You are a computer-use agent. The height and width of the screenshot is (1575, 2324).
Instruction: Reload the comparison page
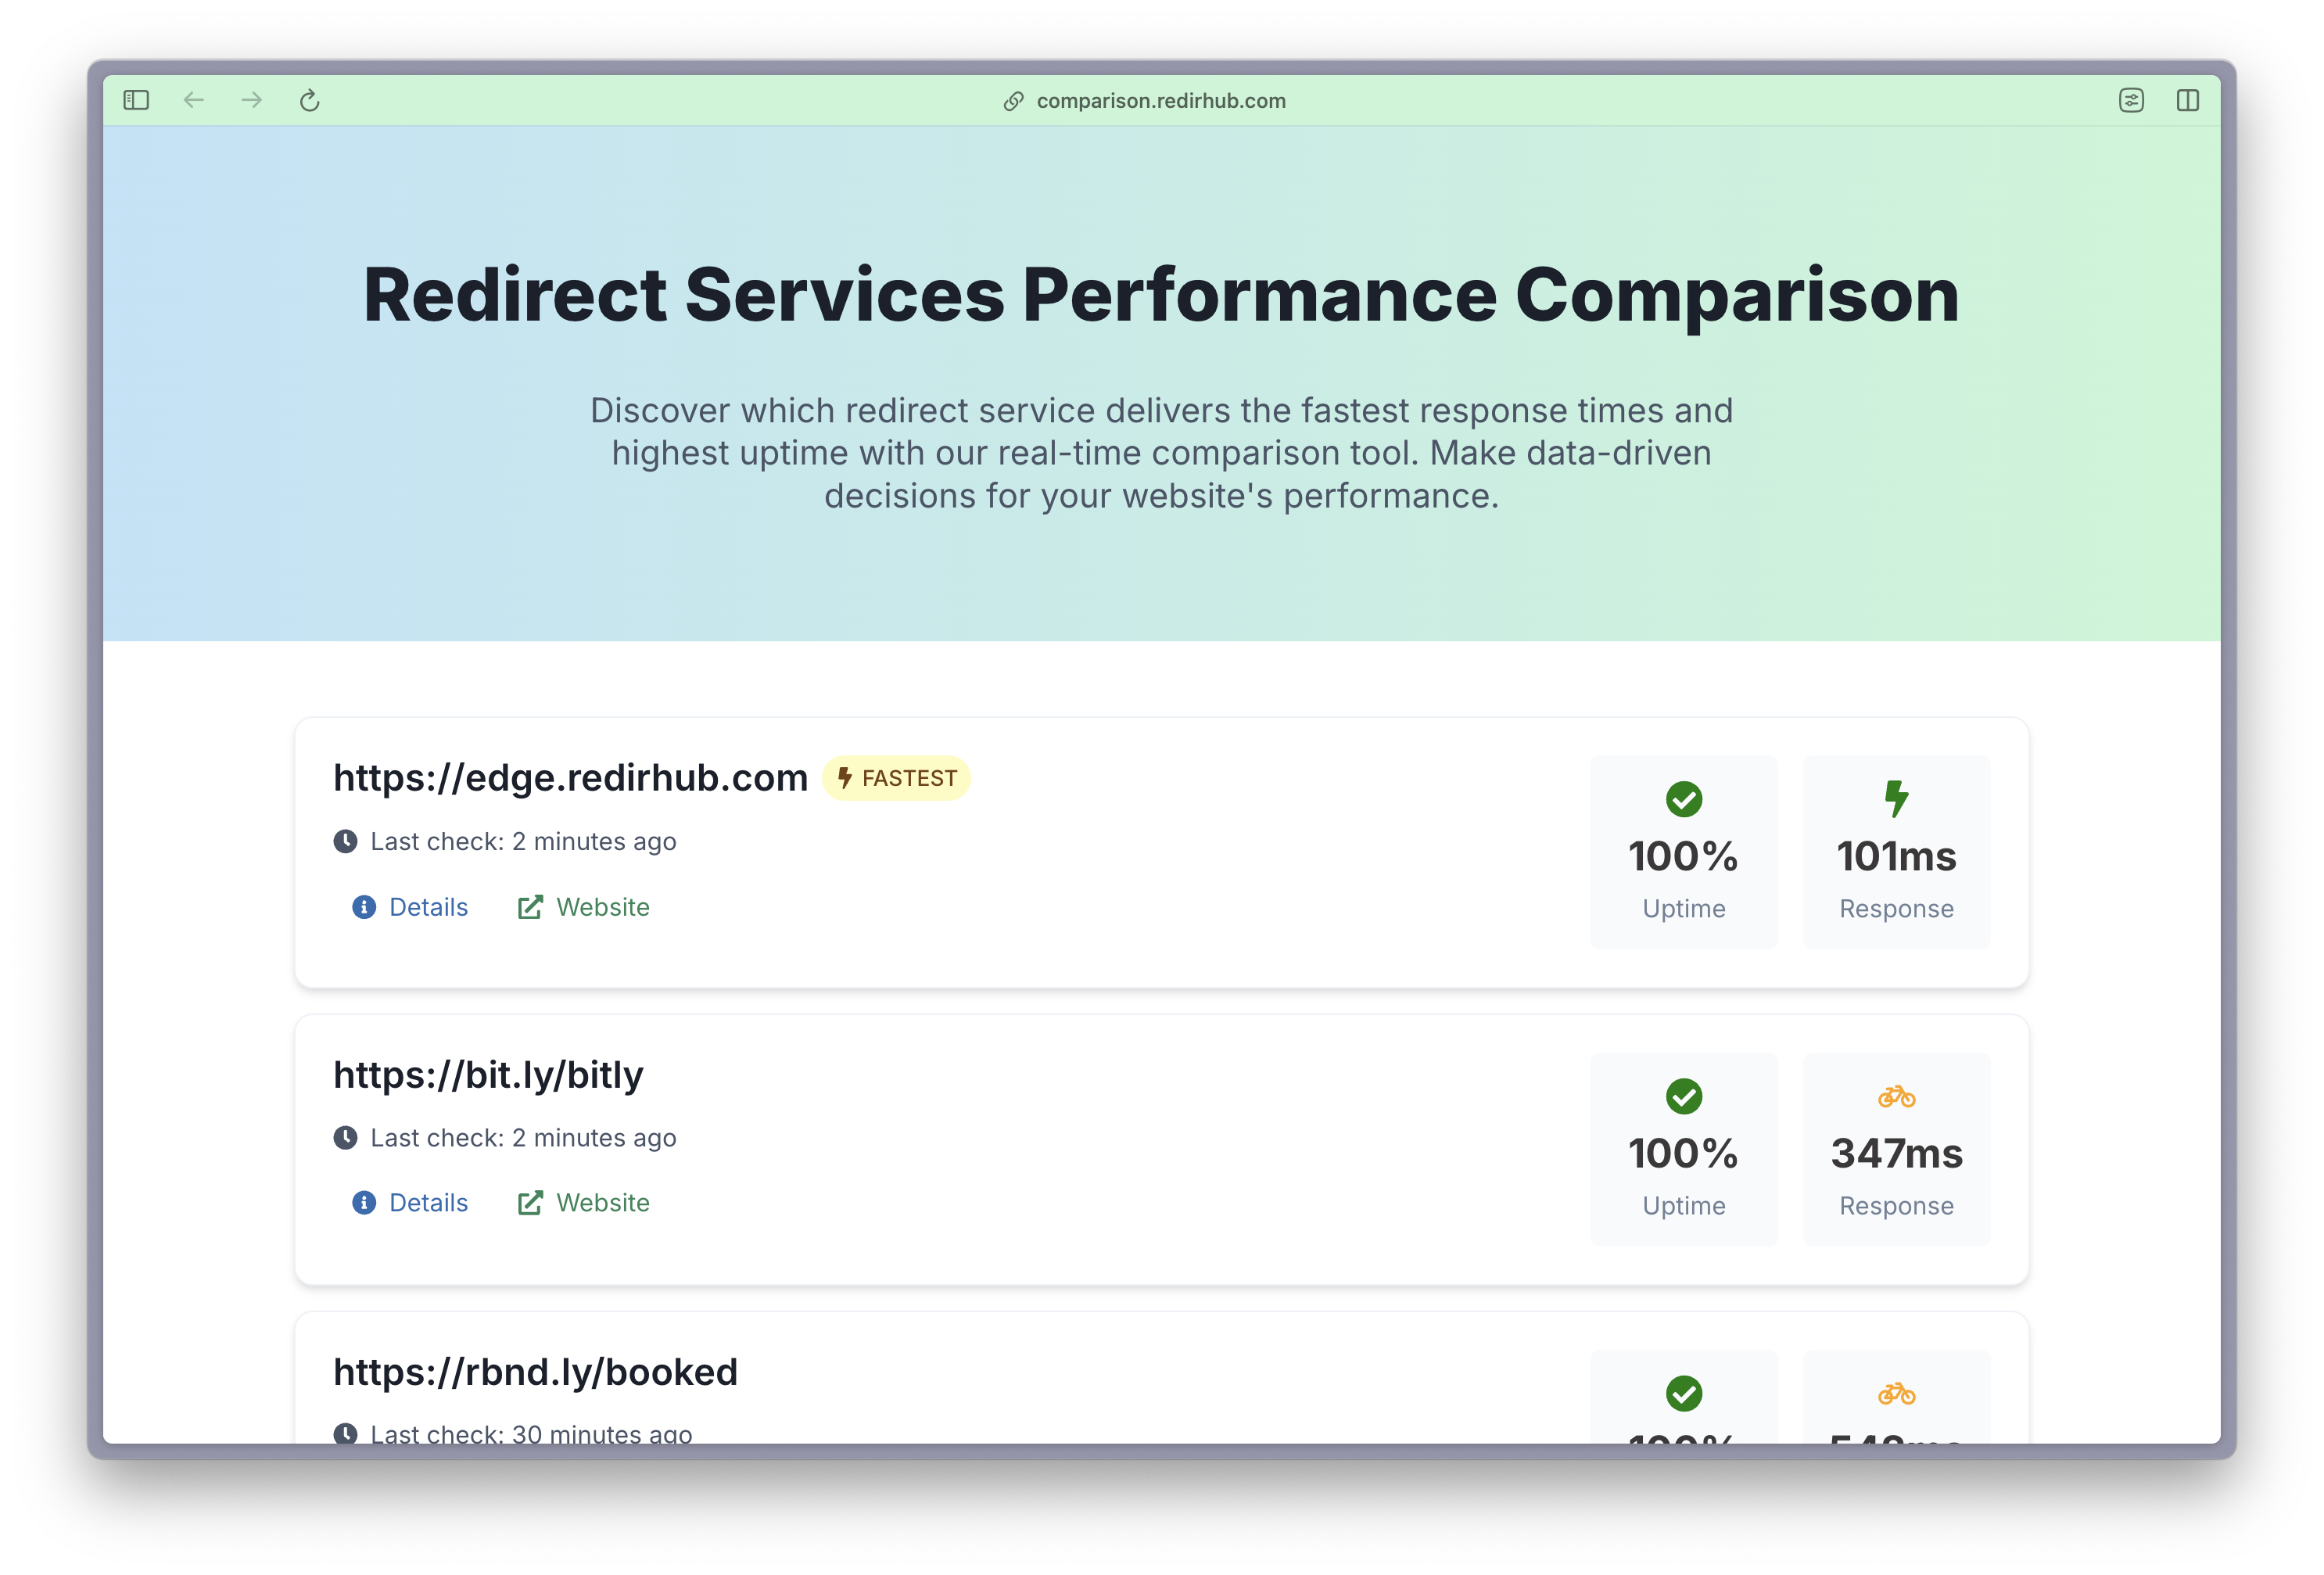click(308, 100)
